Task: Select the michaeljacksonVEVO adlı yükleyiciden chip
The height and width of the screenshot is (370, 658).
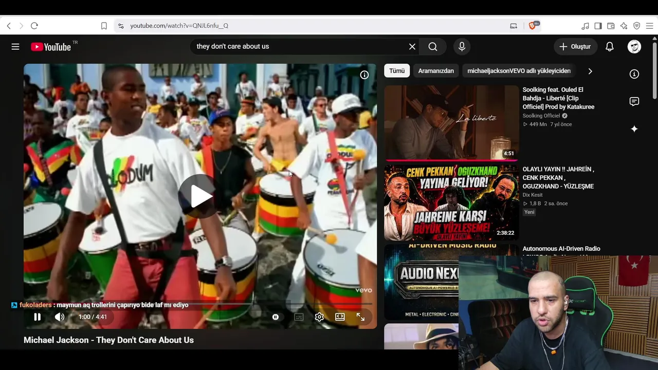Action: coord(519,71)
